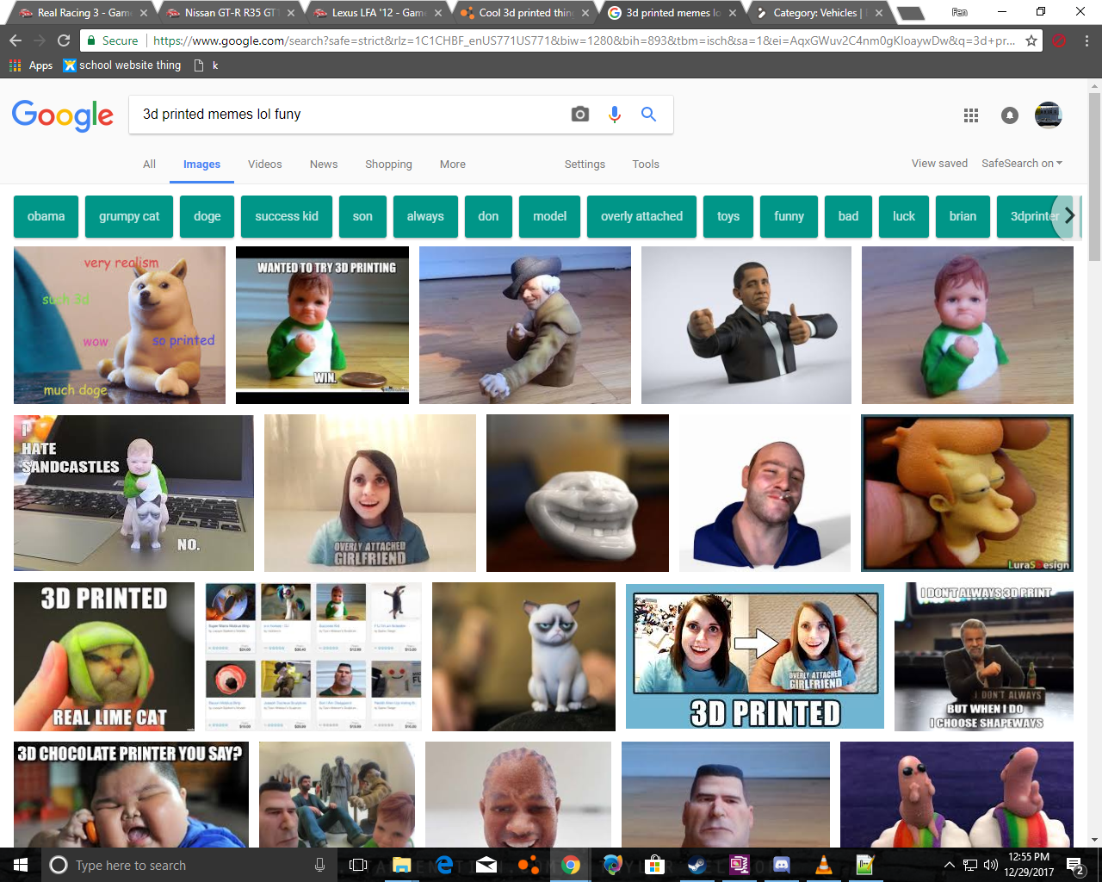Open the Real Lime Cat meme image
Image resolution: width=1102 pixels, height=882 pixels.
coord(104,657)
